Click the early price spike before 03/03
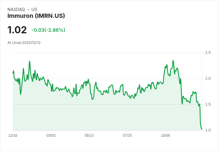Screen dimensions: 219x151 (29, 61)
